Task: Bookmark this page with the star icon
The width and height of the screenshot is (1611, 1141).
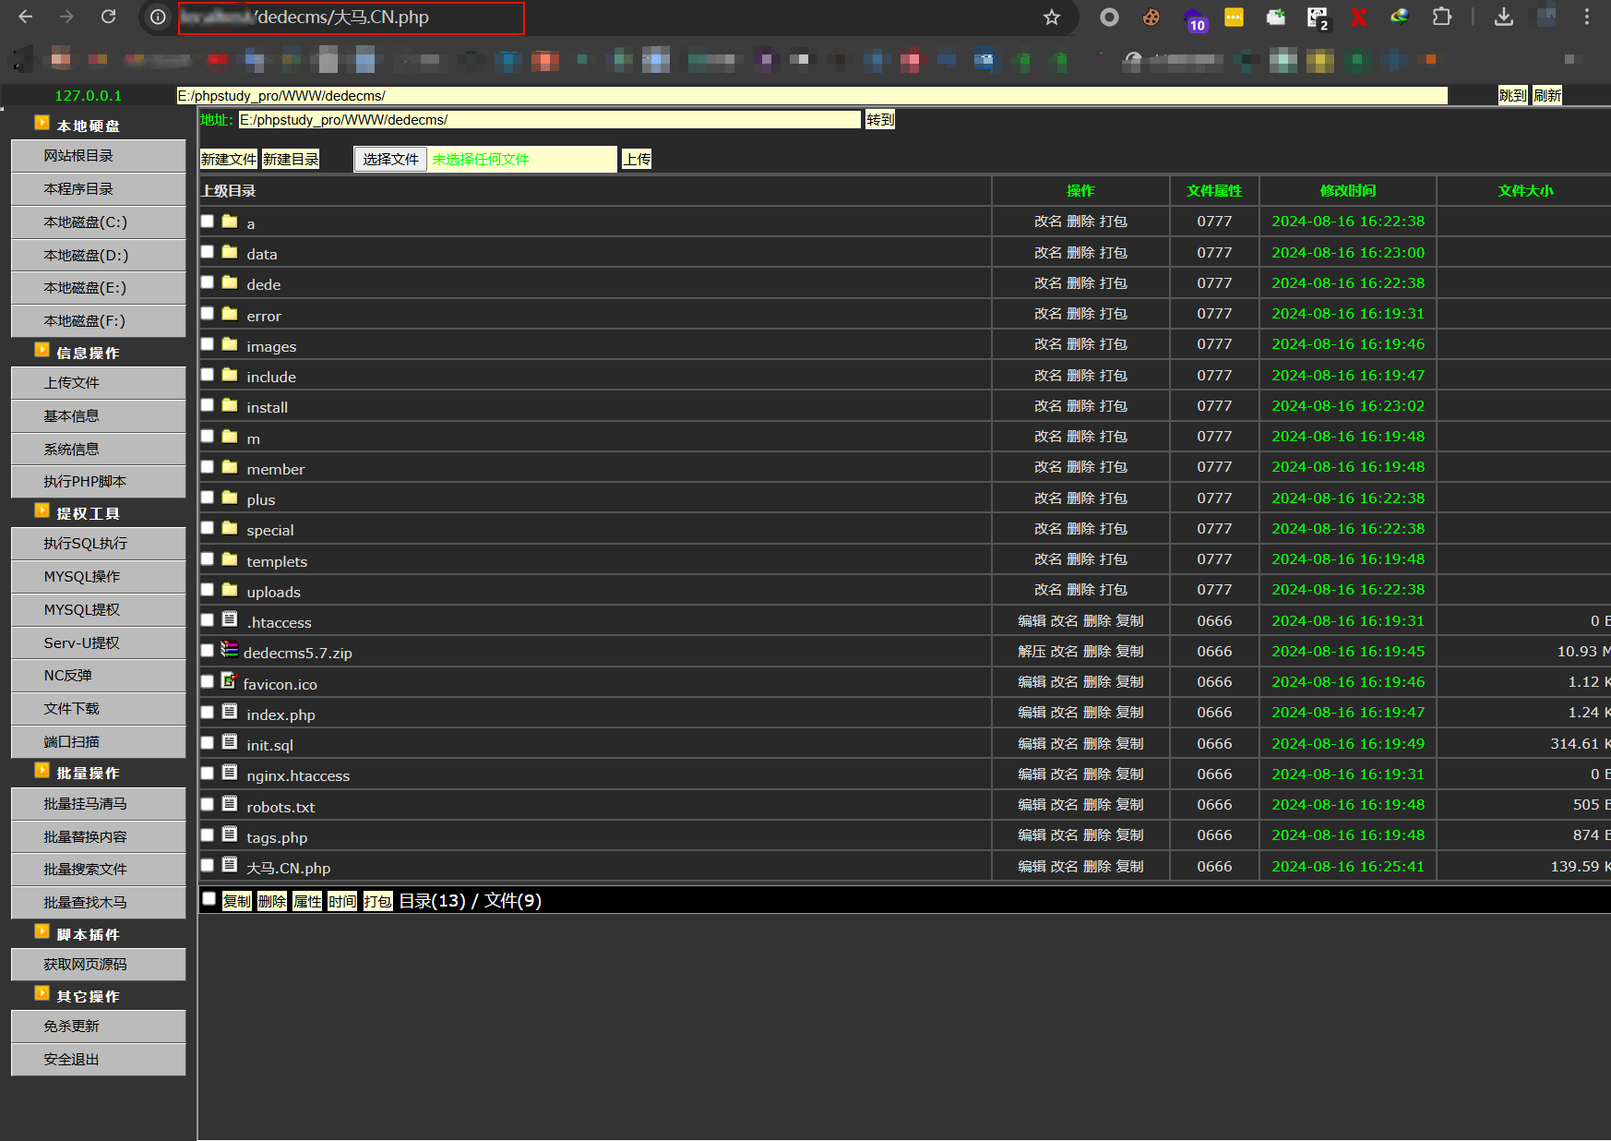Action: point(1052,17)
